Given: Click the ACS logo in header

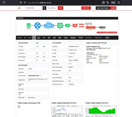Looking at the screenshot, I should click(19, 8).
